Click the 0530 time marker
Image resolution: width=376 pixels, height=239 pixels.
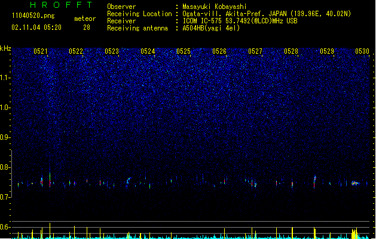pyautogui.click(x=362, y=51)
